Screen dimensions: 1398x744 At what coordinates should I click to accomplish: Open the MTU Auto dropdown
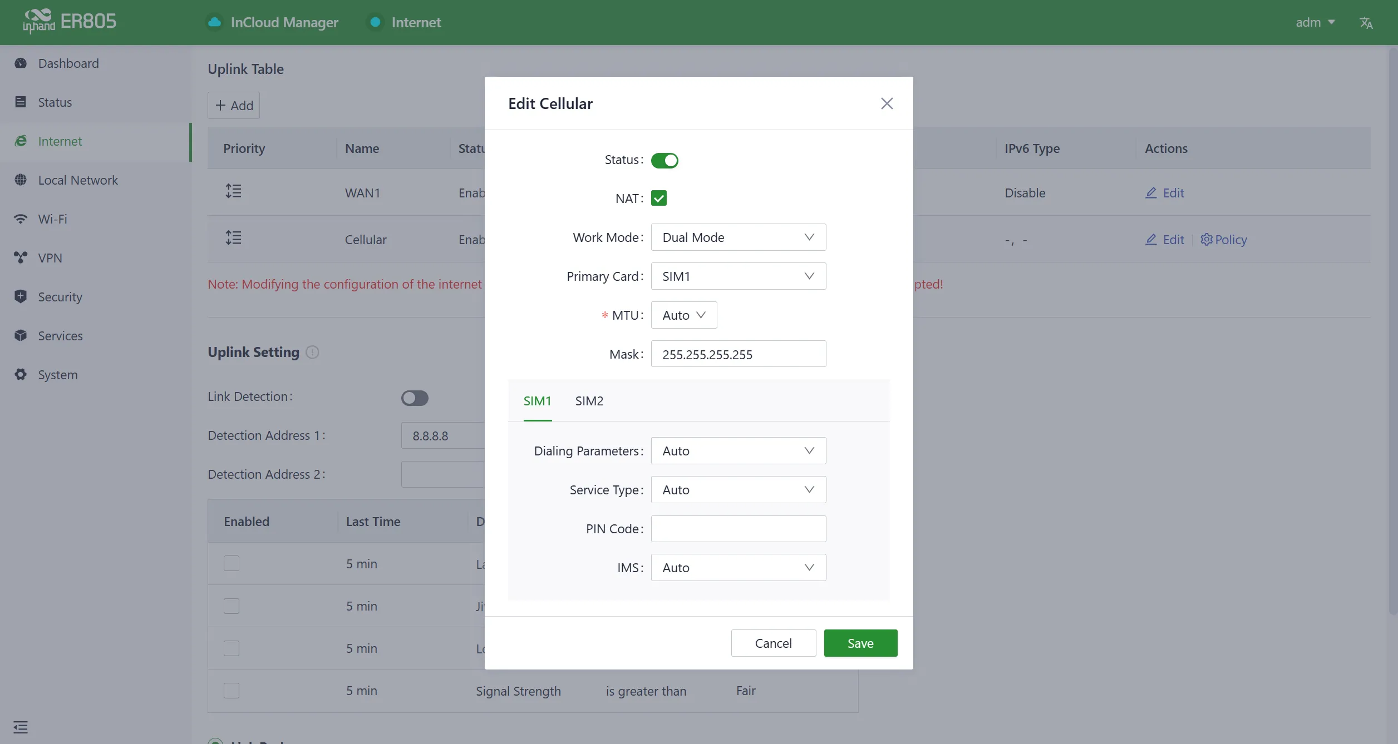point(684,315)
